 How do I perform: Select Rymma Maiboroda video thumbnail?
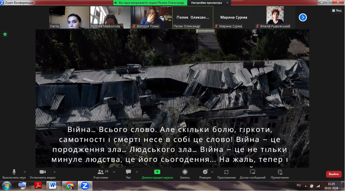tap(110, 17)
